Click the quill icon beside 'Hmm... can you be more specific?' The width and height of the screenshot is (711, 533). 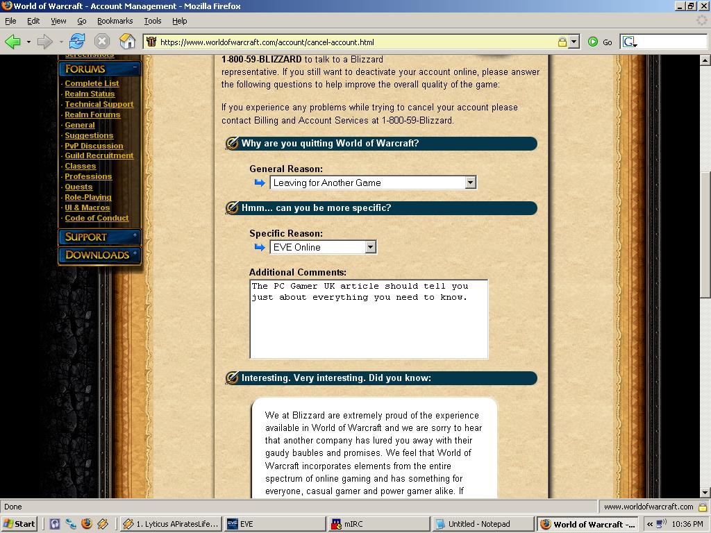[232, 208]
